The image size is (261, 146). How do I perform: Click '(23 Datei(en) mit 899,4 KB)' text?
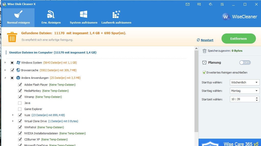[x=48, y=115]
